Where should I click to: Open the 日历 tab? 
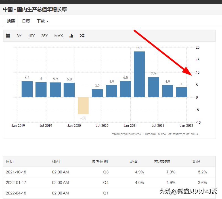point(26,21)
